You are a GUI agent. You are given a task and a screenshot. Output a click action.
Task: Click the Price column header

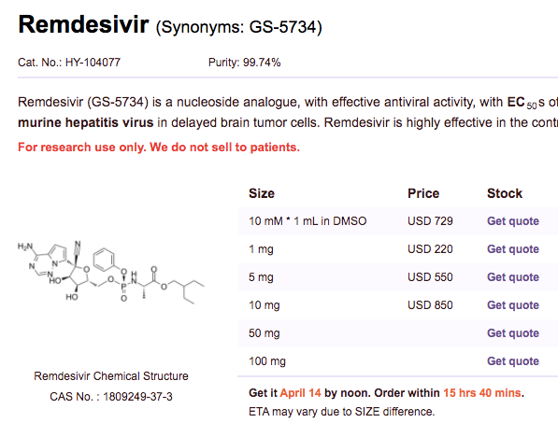[x=423, y=193]
